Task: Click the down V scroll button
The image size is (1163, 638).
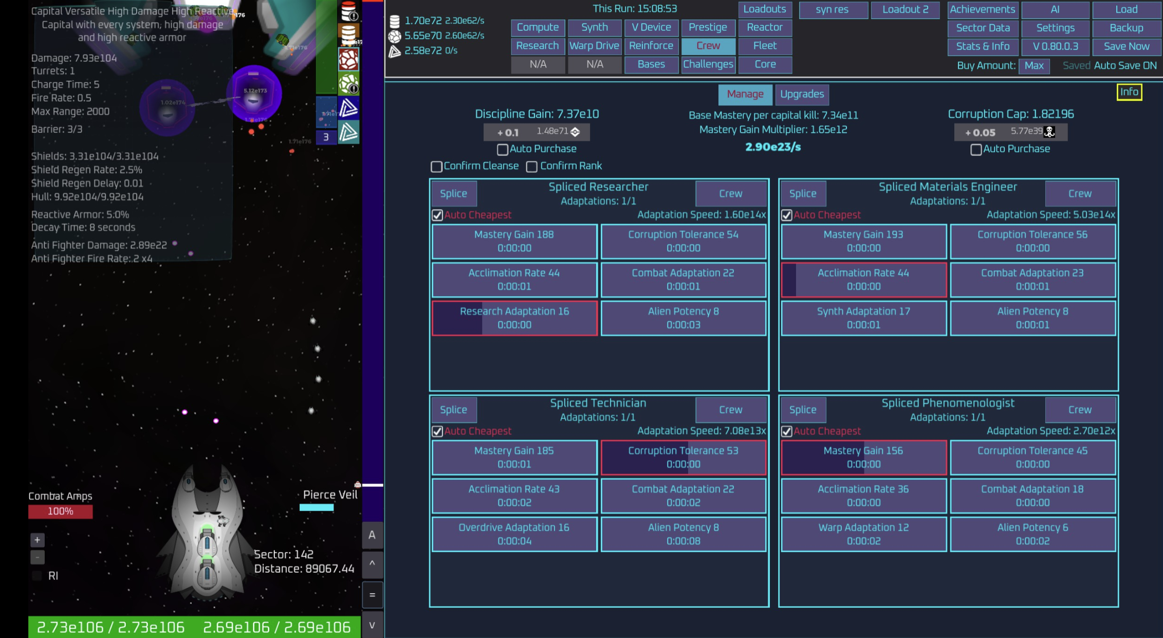Action: [372, 625]
